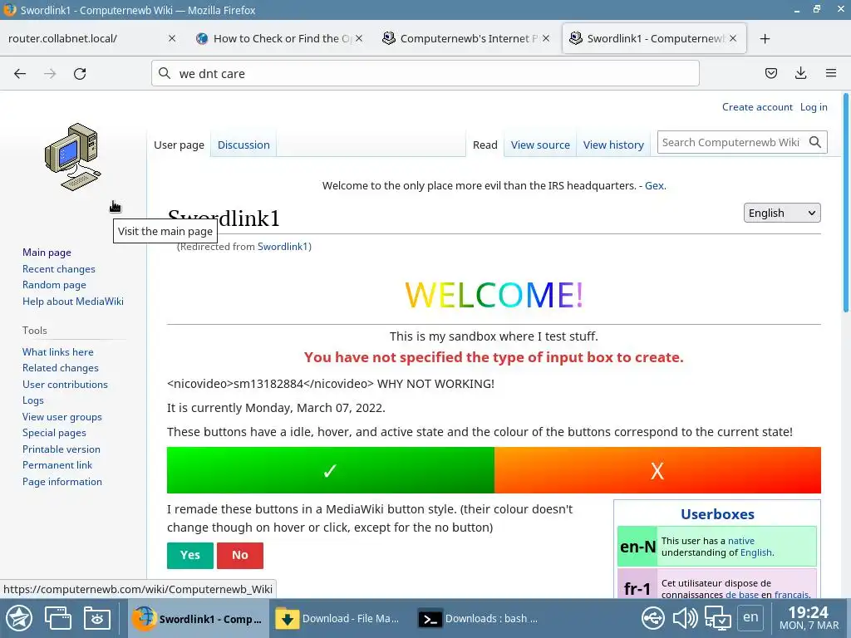Open the Firefox downloads panel
851x638 pixels.
[x=800, y=73]
